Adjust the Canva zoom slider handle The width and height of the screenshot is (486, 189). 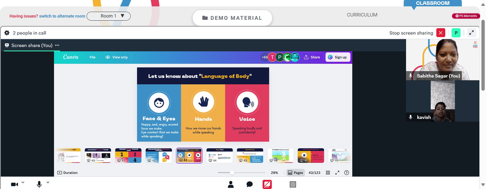pos(231,173)
